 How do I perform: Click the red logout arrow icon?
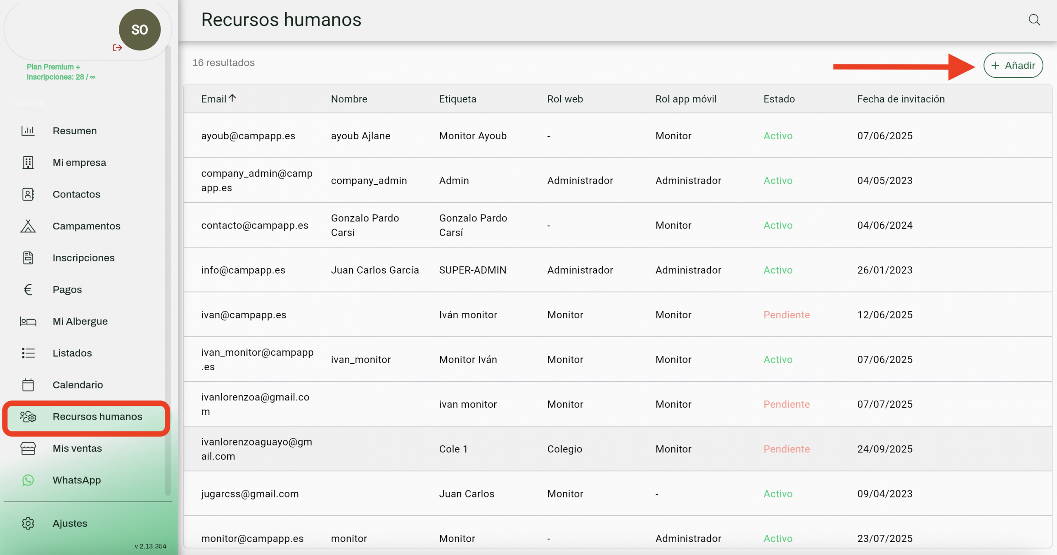pos(117,48)
